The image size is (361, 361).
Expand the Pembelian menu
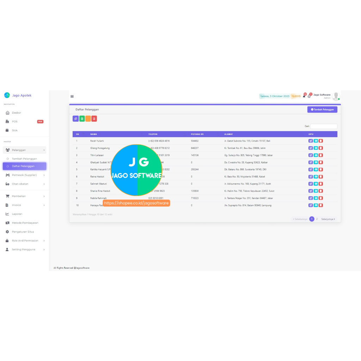[25, 196]
